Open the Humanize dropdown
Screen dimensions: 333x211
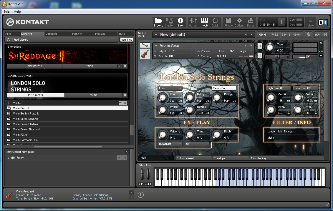(170, 144)
